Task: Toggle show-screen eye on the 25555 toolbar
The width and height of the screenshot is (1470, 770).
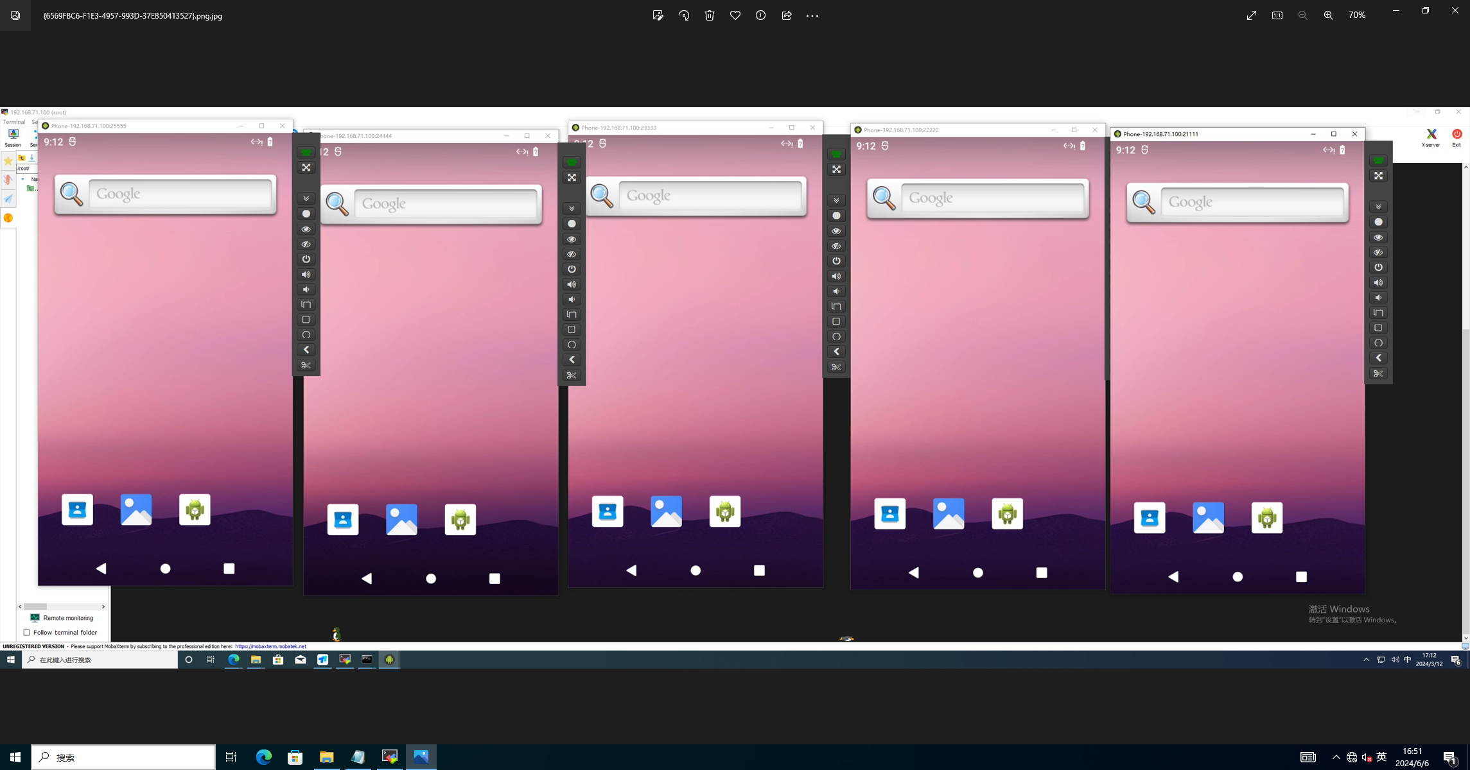Action: tap(306, 229)
